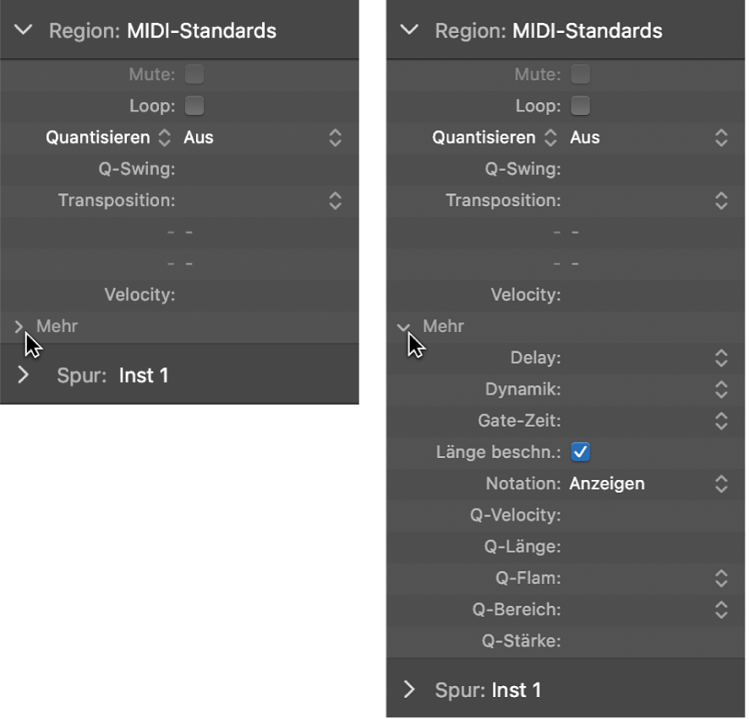The image size is (749, 719).
Task: Click the Transposition up-down chevron
Action: tap(334, 201)
